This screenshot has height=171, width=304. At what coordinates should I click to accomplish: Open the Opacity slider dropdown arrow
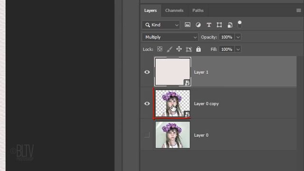[x=238, y=37]
